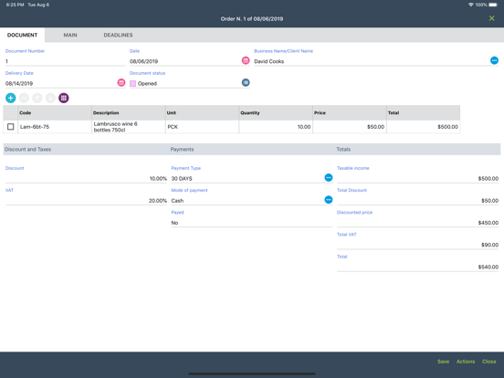The width and height of the screenshot is (504, 378).
Task: Click the Code column header
Action: click(55, 113)
